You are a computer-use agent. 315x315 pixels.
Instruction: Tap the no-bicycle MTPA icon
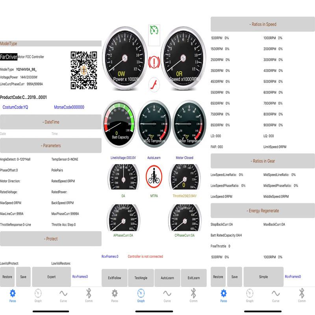pyautogui.click(x=154, y=176)
